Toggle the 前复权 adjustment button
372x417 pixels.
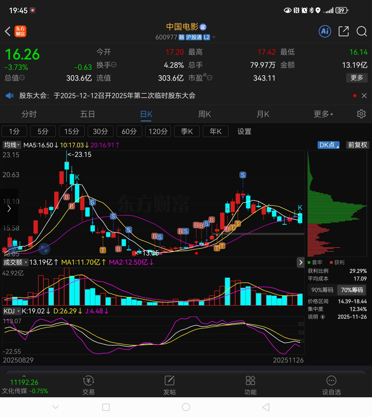click(358, 145)
